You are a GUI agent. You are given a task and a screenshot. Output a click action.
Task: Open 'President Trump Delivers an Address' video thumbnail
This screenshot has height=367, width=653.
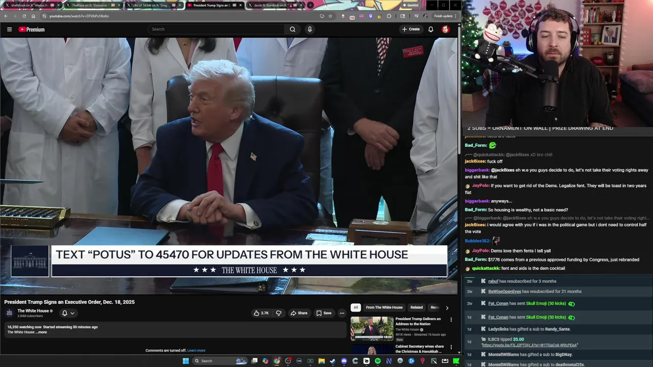(372, 328)
